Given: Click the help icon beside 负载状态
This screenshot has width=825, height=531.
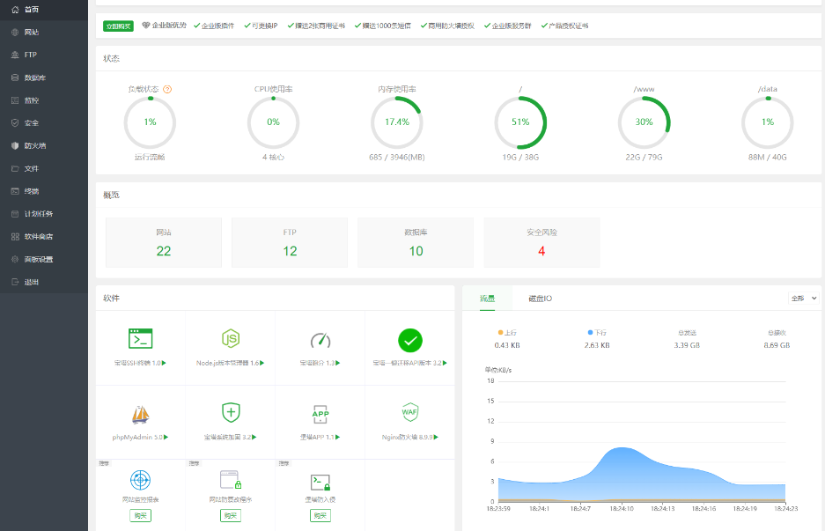Looking at the screenshot, I should click(167, 89).
